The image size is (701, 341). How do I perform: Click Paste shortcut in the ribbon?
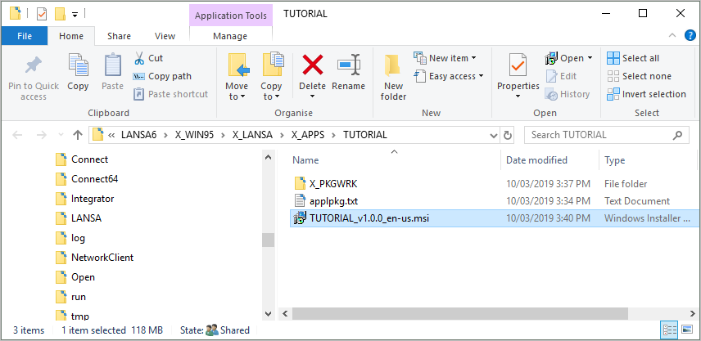tap(171, 94)
